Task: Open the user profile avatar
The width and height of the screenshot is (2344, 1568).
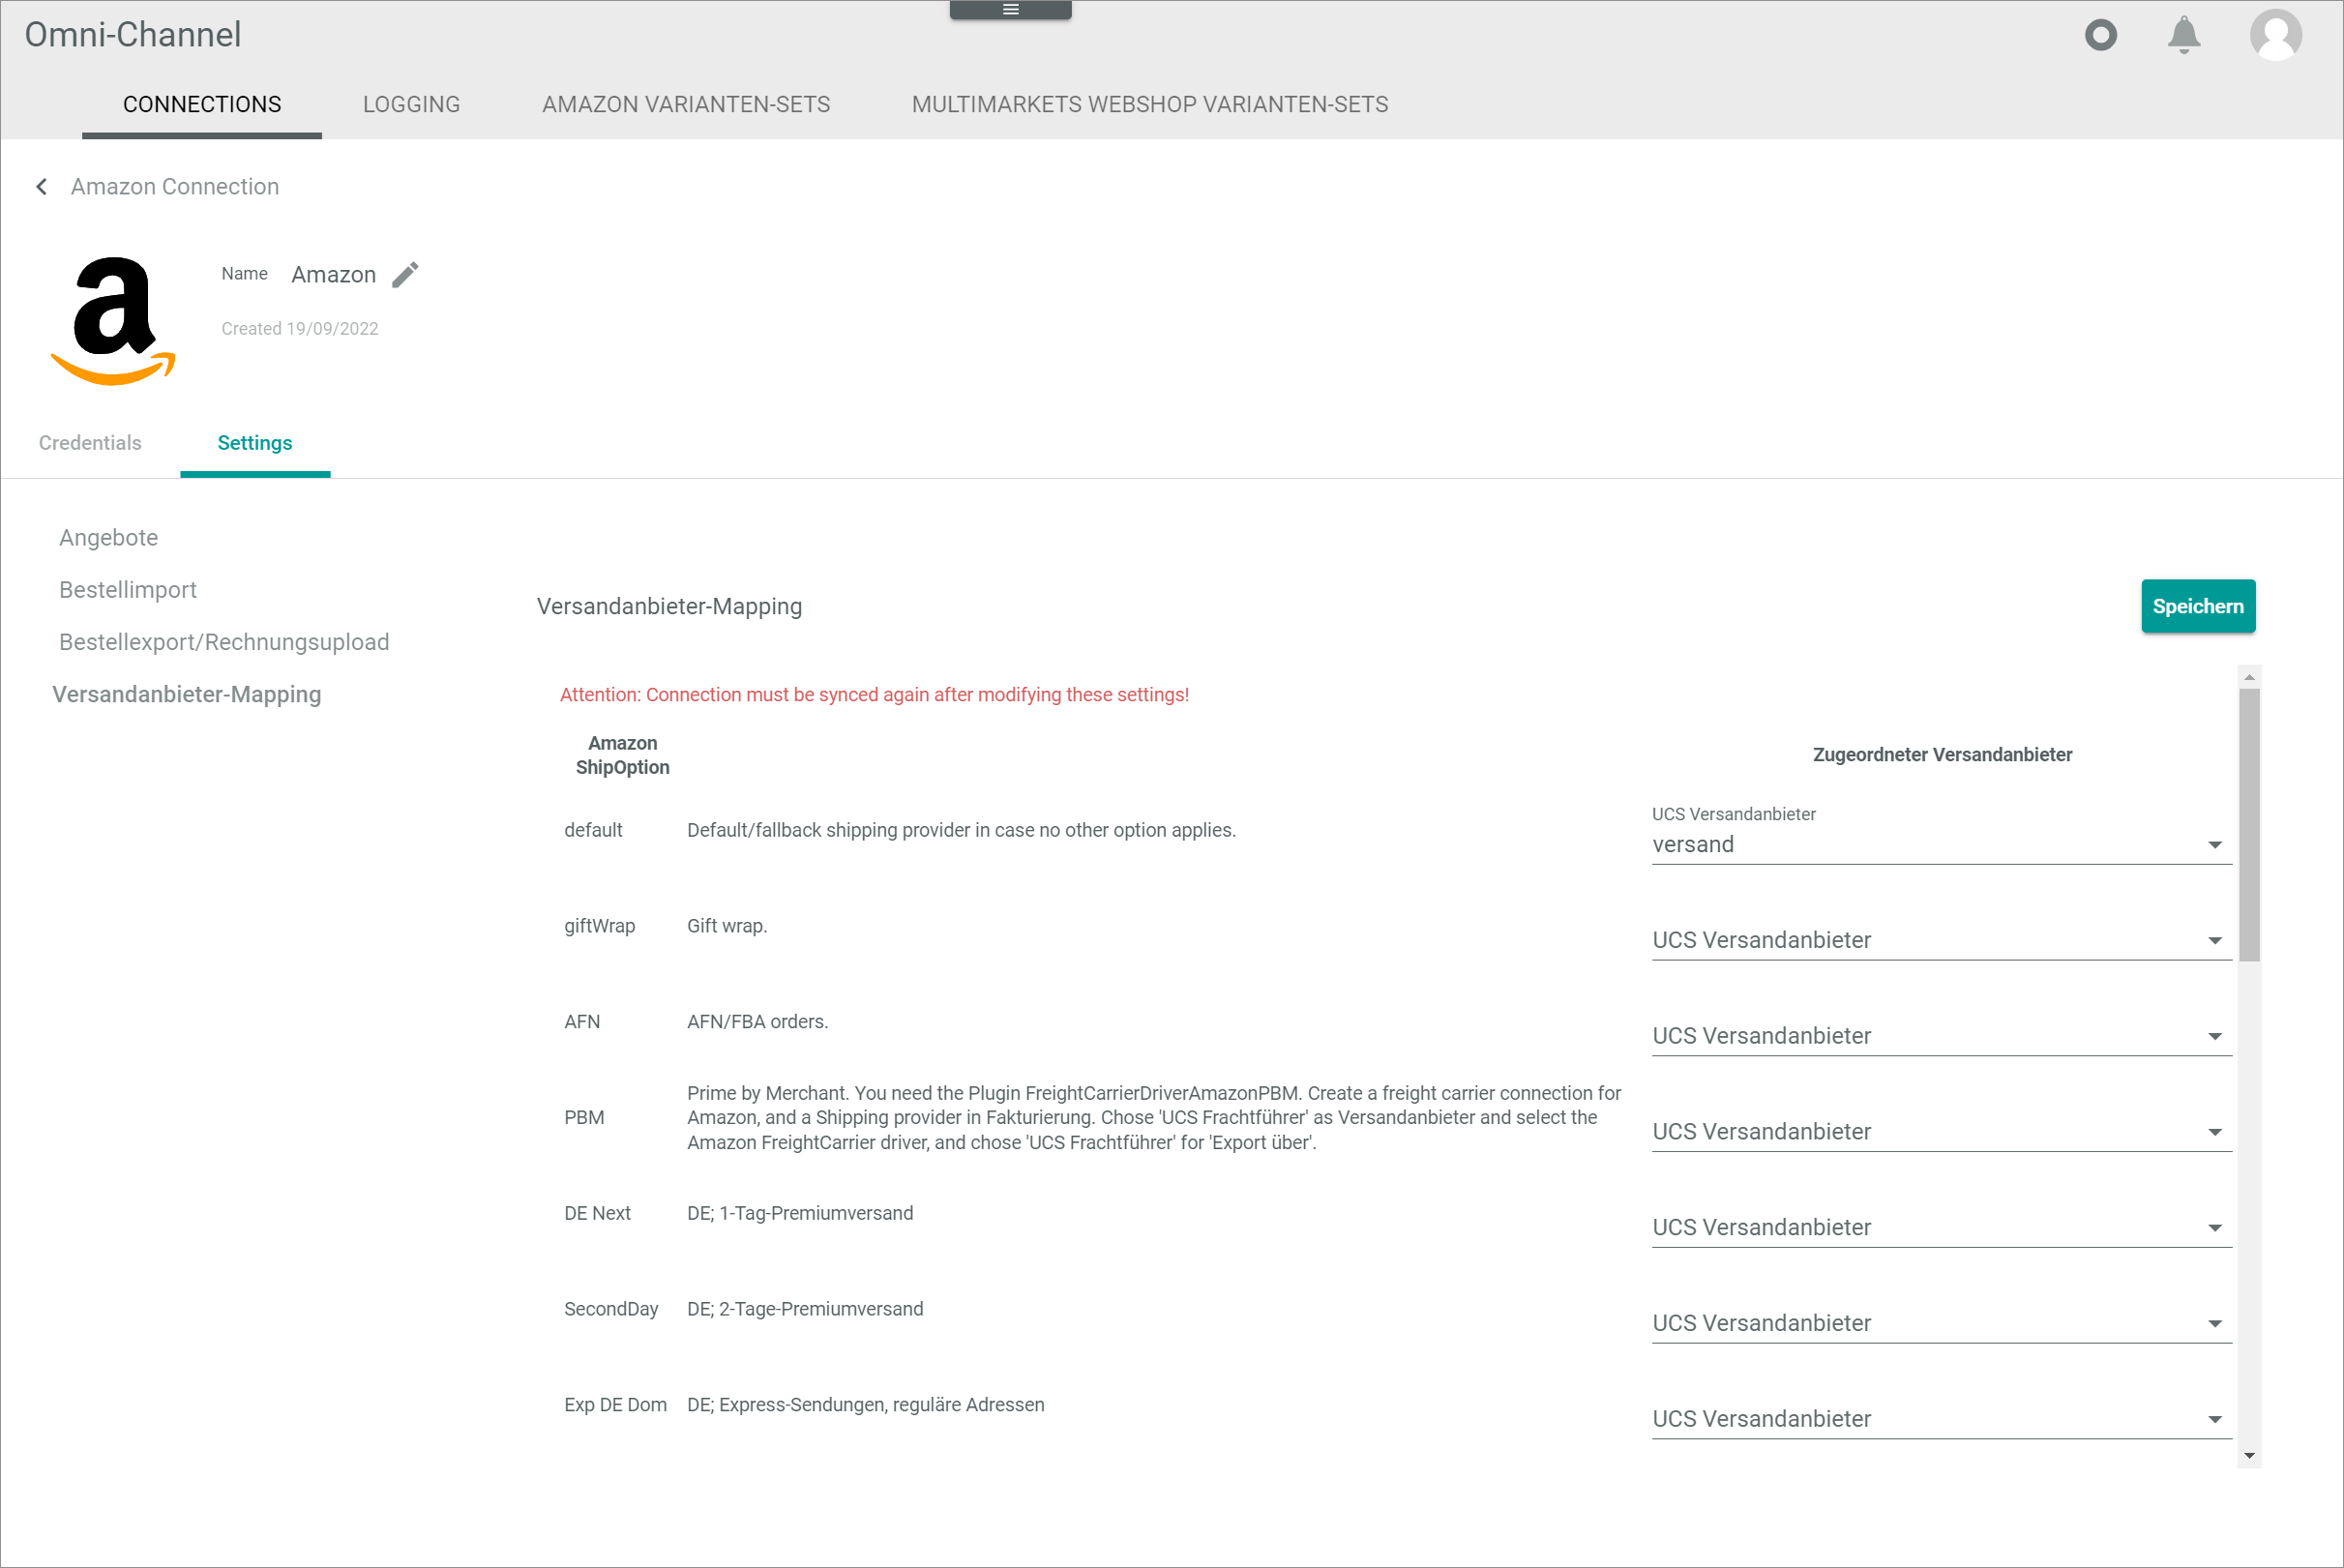Action: coord(2276,35)
